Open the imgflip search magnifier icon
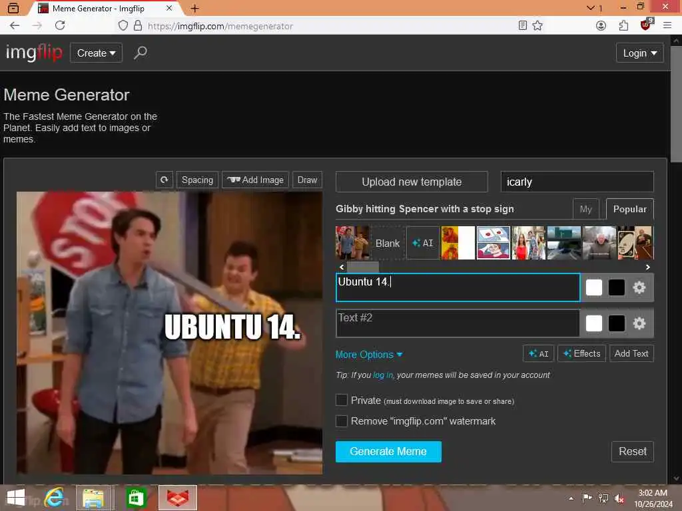 (x=140, y=53)
